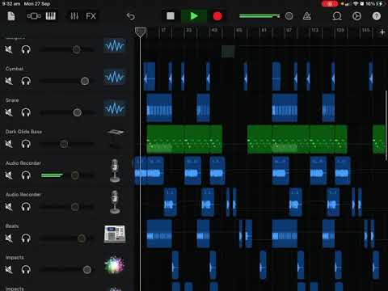Undo the last action
Image resolution: width=388 pixels, height=291 pixels.
[131, 16]
